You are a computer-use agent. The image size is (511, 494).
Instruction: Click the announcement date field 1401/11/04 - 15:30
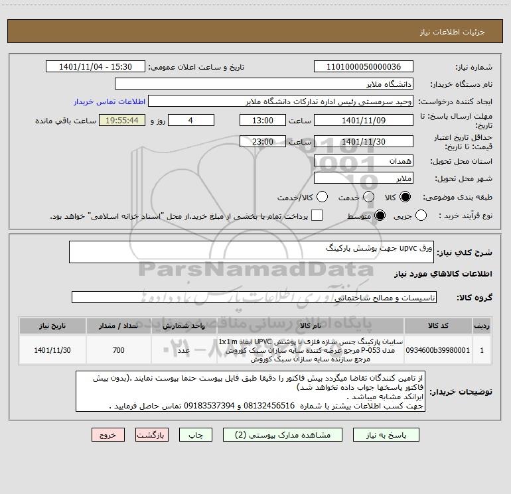[x=96, y=67]
